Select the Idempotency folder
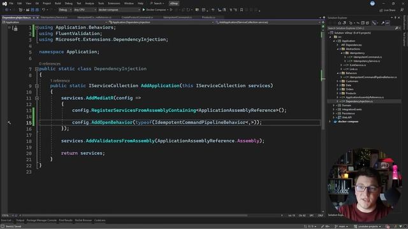Viewport: 408px width, 229px height. 357,53
